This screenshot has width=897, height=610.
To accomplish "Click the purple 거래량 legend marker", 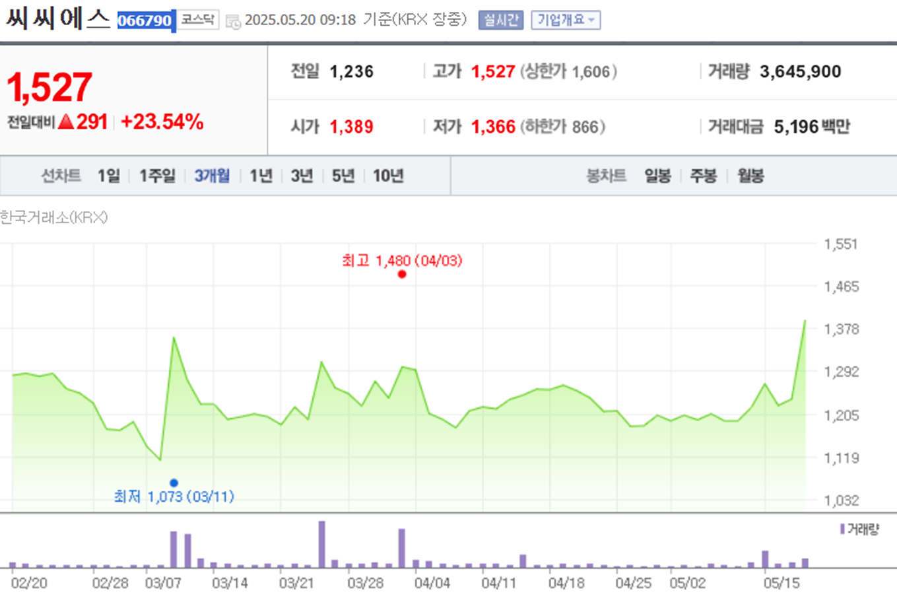I will [x=842, y=529].
